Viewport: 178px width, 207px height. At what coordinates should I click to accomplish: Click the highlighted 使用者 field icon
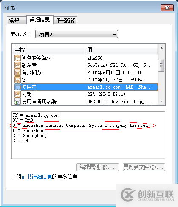(x=17, y=87)
